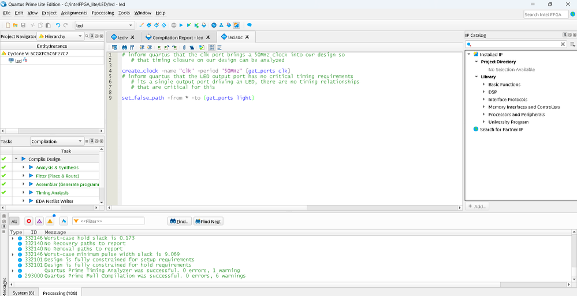Run Timing Analysis via its play icon
This screenshot has width=577, height=296.
32,193
